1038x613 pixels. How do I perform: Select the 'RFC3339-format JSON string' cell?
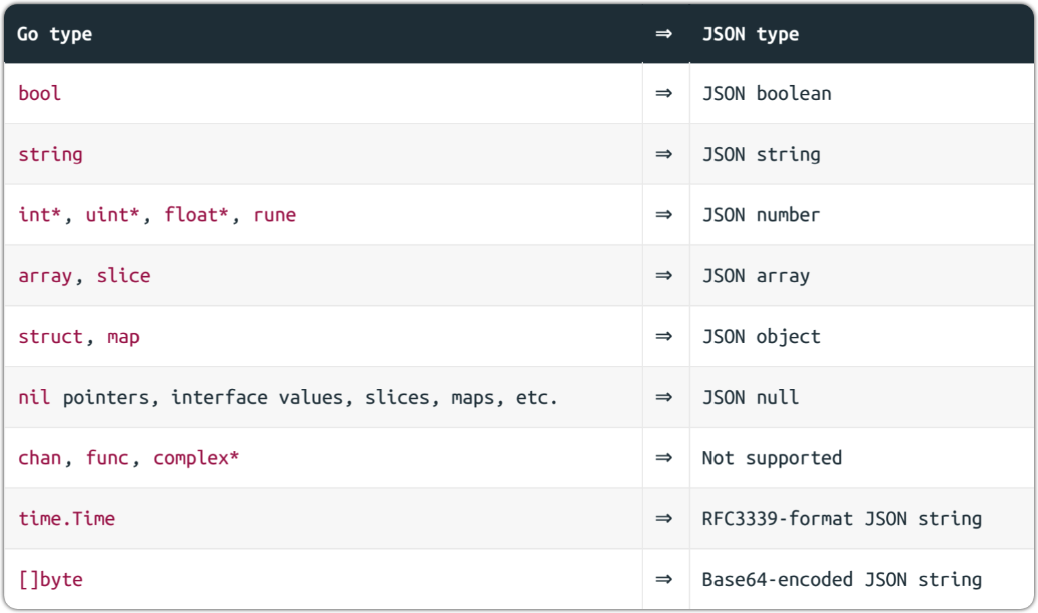[x=861, y=518]
